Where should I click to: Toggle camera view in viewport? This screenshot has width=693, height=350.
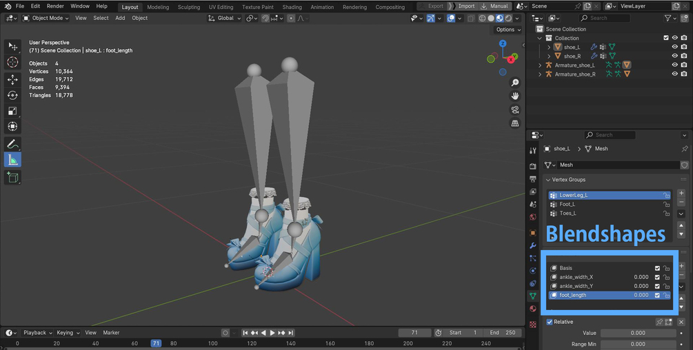coord(515,110)
